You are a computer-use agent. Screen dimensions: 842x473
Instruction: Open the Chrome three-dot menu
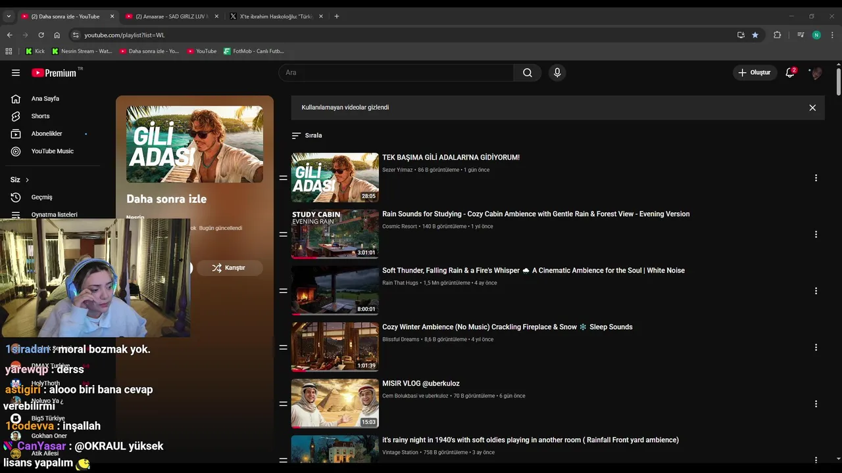point(832,35)
